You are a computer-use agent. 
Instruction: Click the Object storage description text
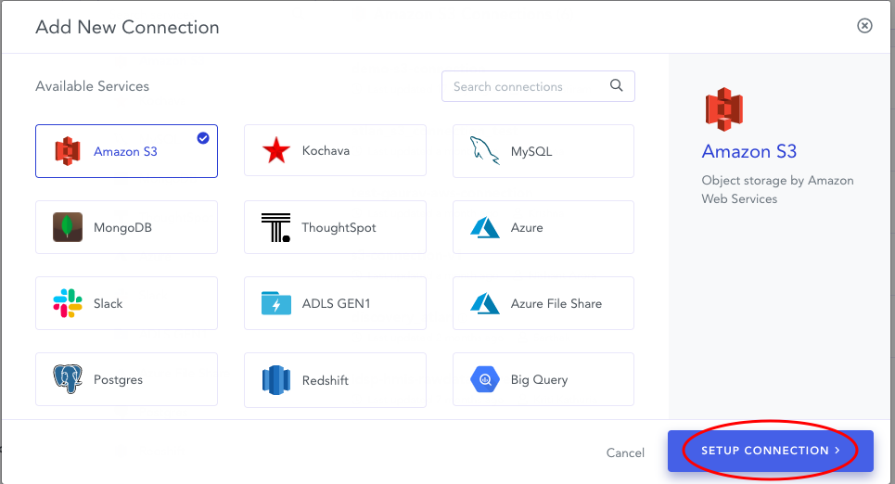[777, 189]
